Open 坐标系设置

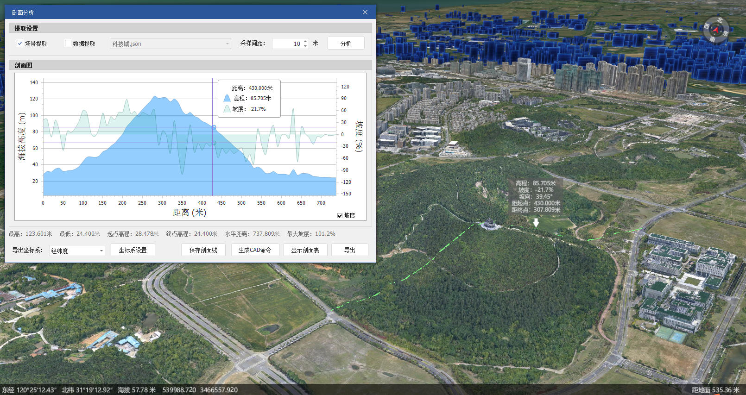133,250
